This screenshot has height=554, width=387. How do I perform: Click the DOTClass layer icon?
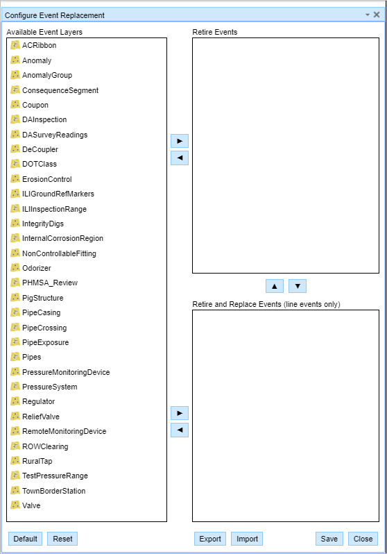(15, 164)
